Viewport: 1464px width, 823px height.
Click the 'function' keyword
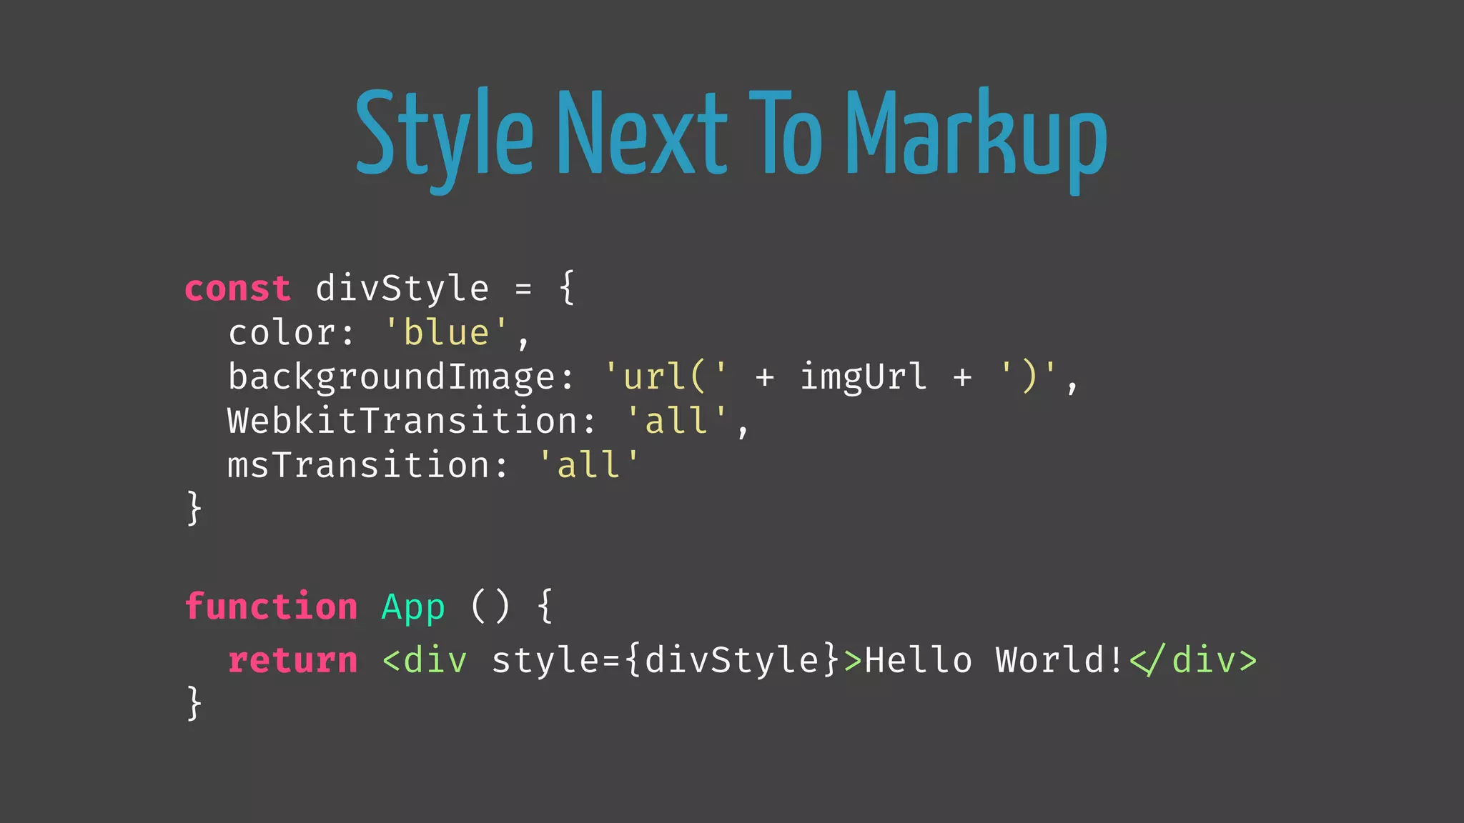[271, 606]
